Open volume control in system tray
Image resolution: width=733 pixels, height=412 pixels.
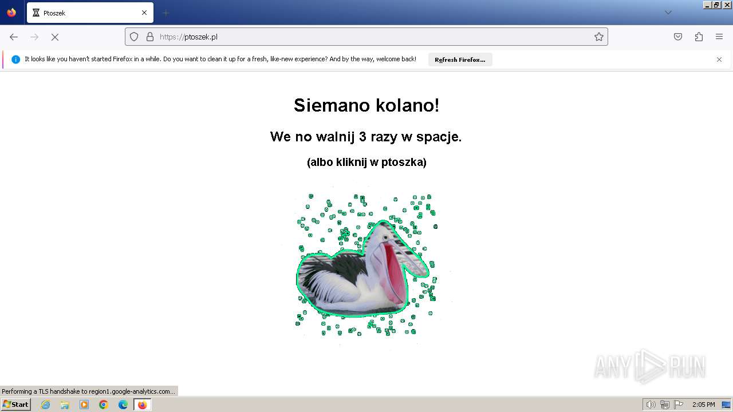651,405
